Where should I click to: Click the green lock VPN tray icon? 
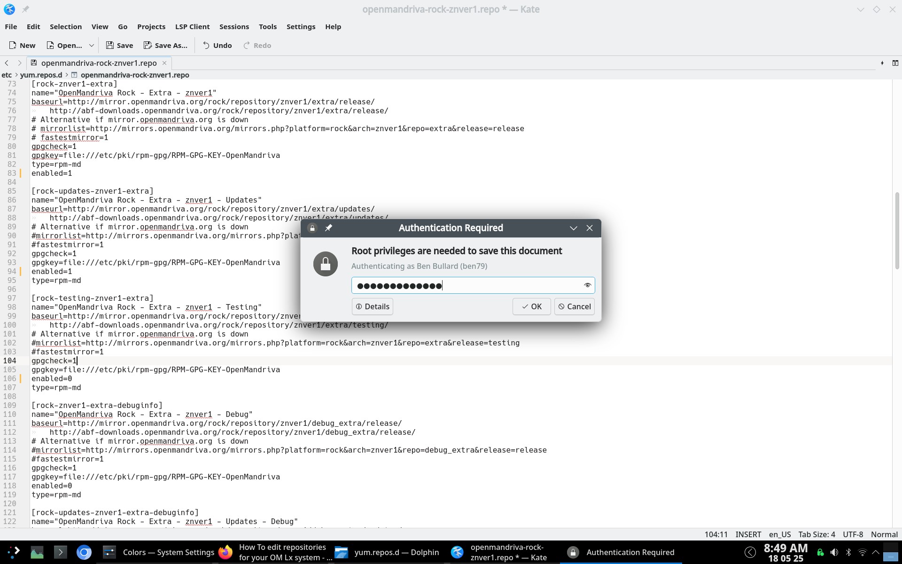tap(820, 552)
